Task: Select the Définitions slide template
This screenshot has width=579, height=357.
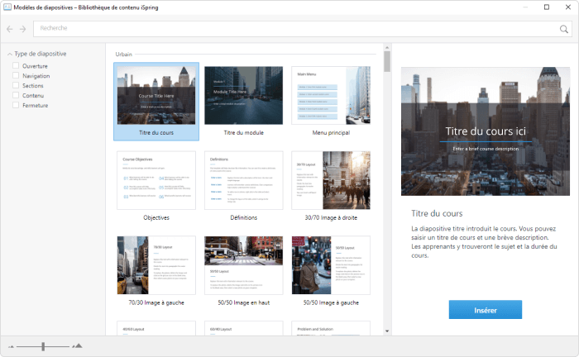Action: coord(244,186)
